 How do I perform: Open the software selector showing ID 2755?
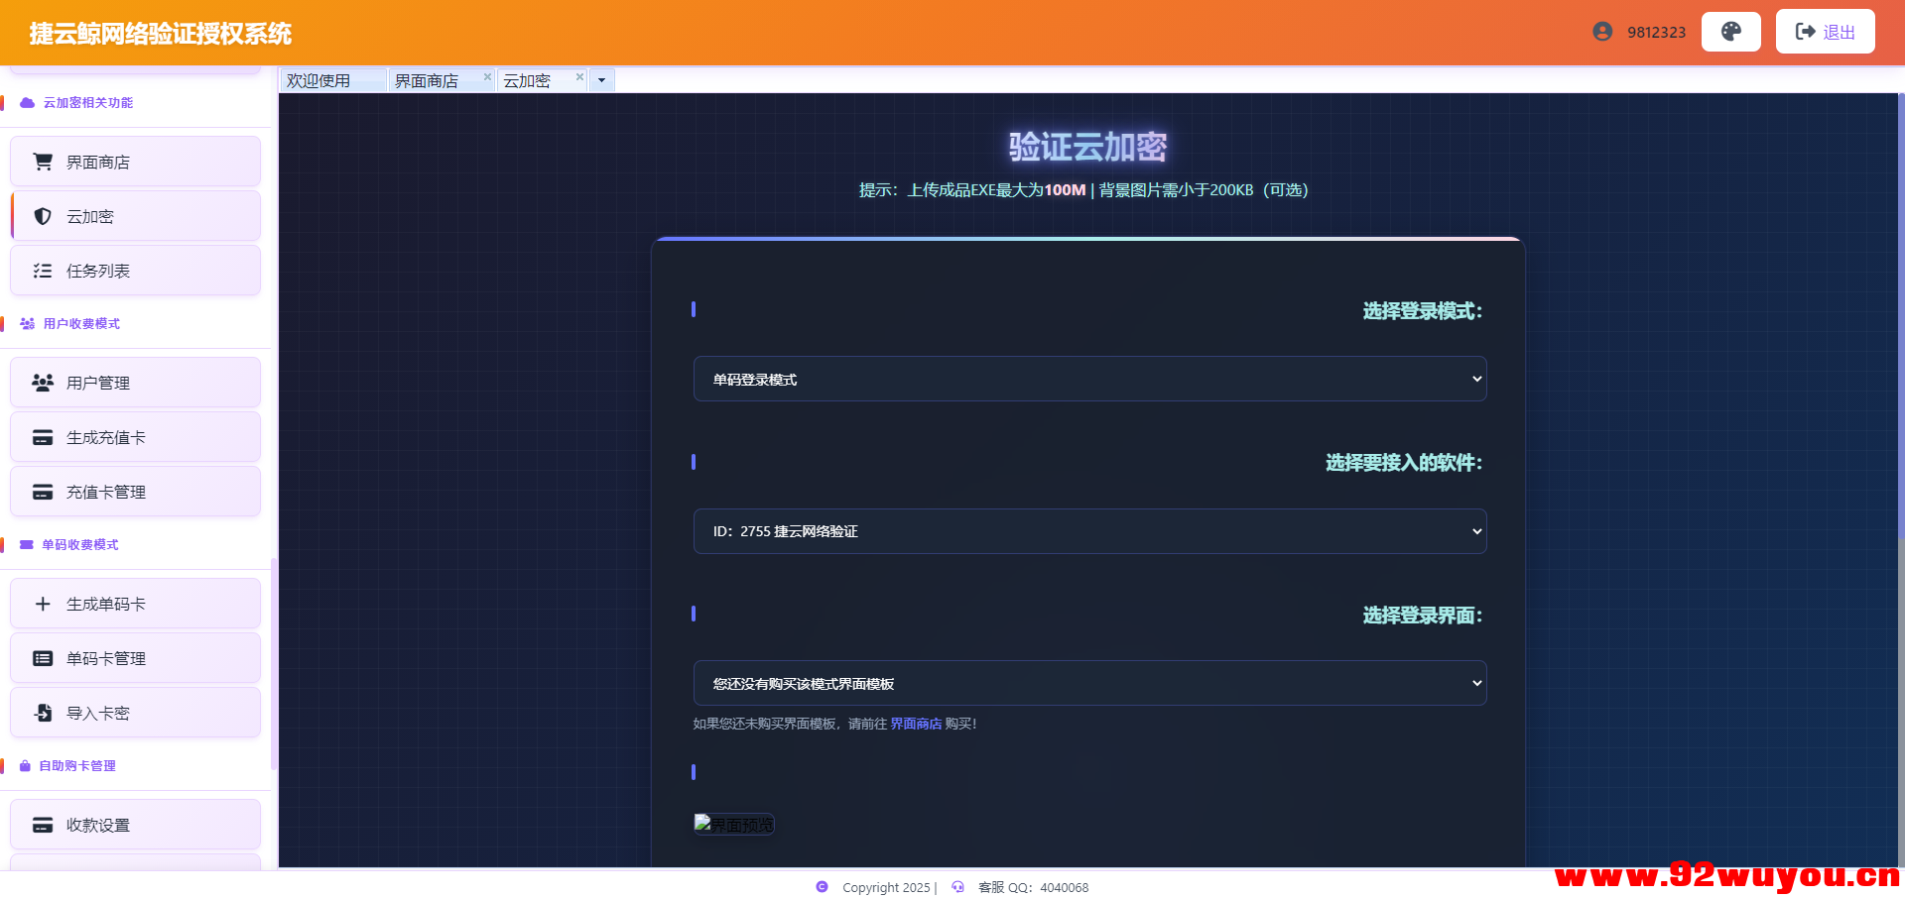[x=1089, y=530]
